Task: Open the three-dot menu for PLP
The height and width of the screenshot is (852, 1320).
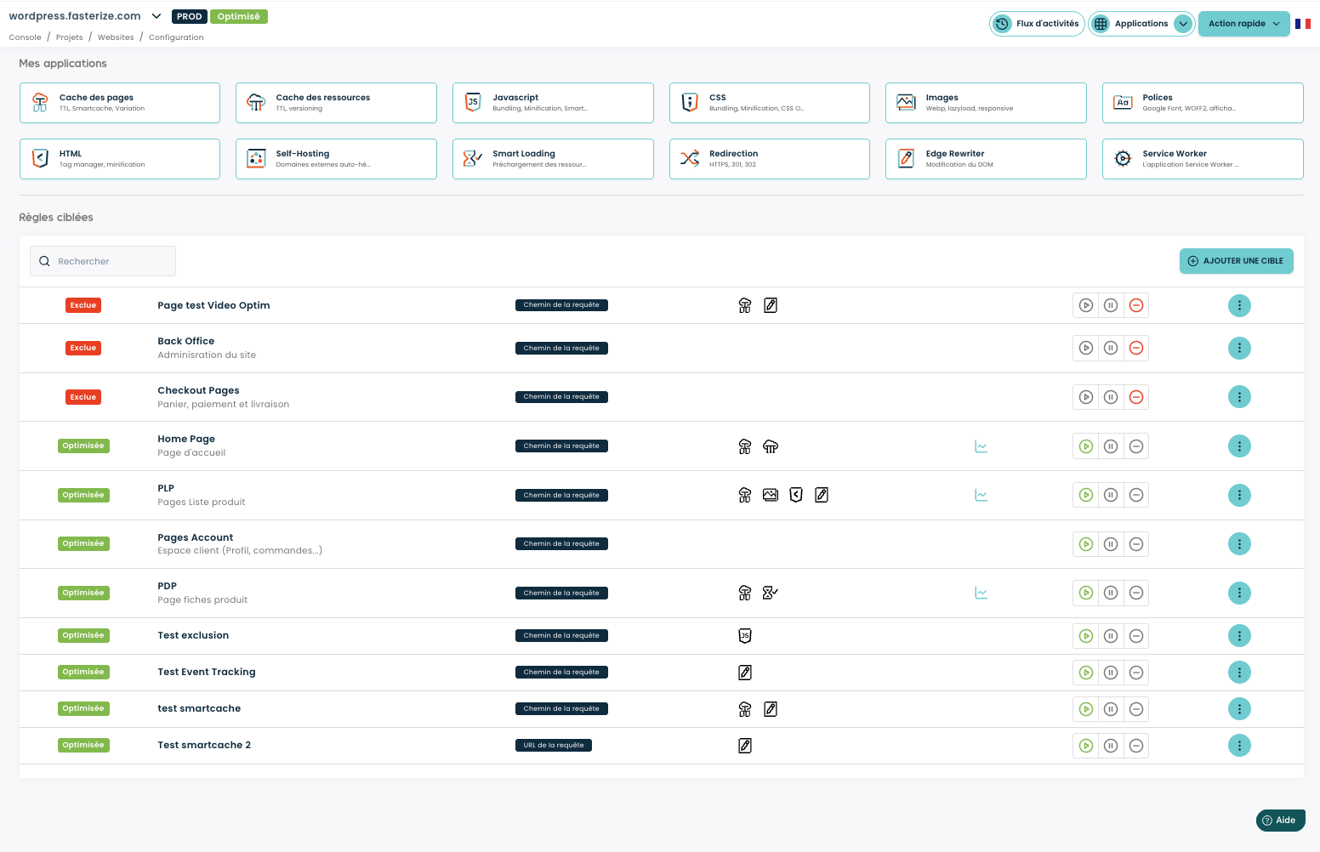Action: click(x=1239, y=495)
